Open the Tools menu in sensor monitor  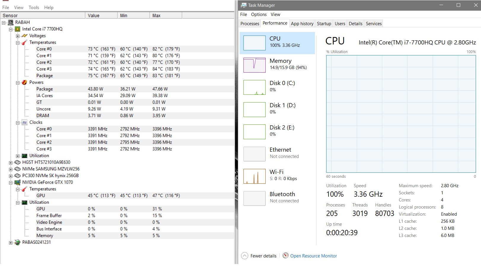pyautogui.click(x=34, y=7)
